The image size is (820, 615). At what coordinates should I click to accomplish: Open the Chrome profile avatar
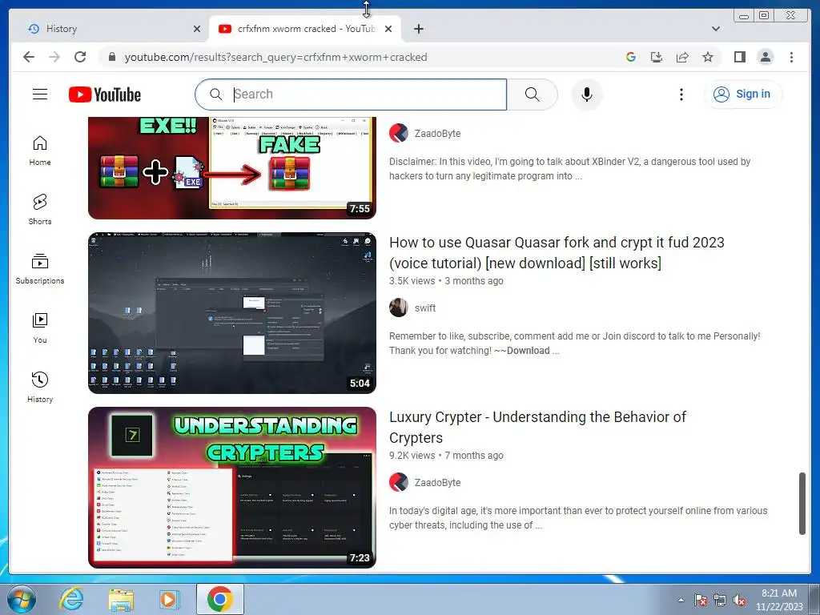pyautogui.click(x=765, y=57)
